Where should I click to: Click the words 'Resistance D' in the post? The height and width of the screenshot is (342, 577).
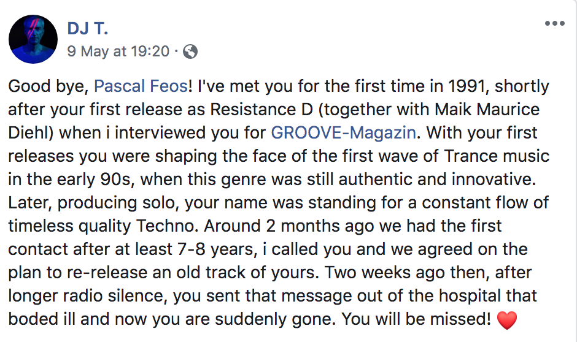261,110
